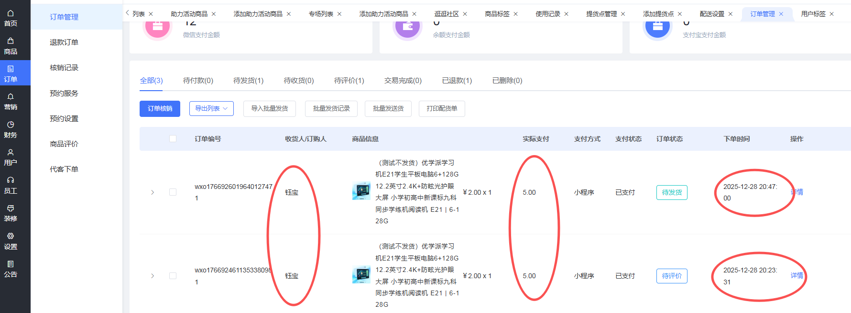The width and height of the screenshot is (851, 313).
Task: Click the 批量发送货 button
Action: pos(388,108)
